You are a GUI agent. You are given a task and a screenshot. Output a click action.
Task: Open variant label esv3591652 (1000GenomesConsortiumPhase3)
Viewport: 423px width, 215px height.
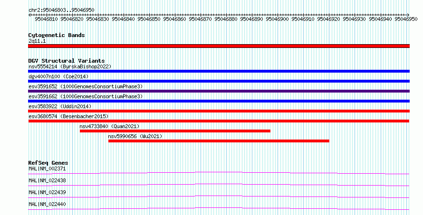coord(86,86)
